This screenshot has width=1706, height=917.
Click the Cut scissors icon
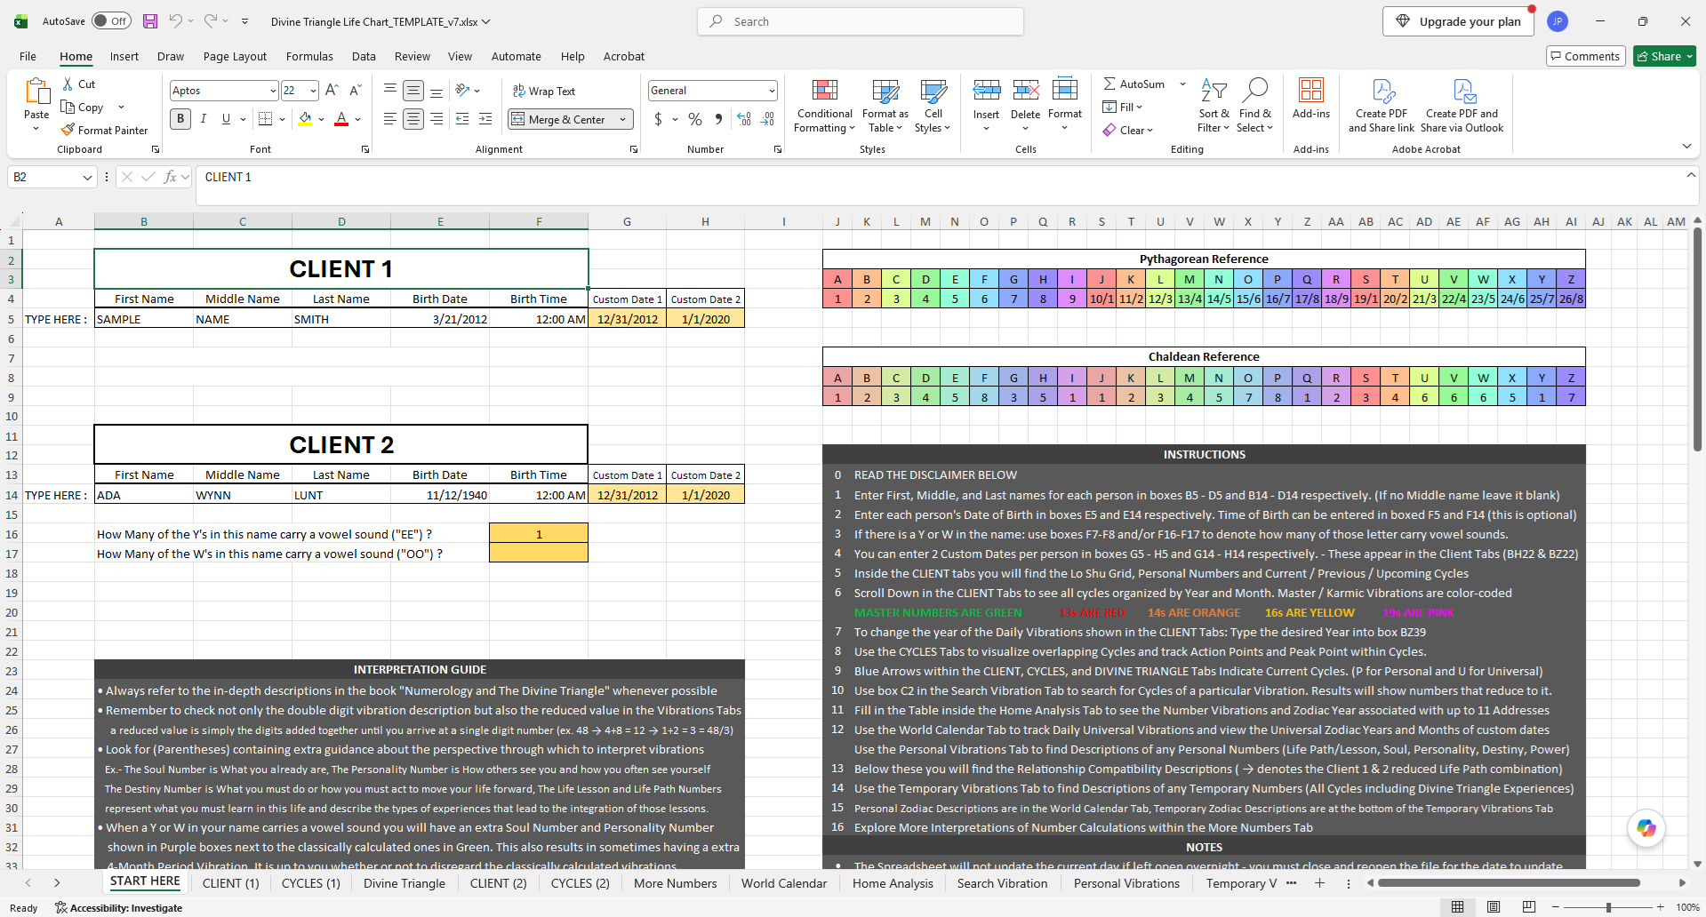click(x=68, y=84)
